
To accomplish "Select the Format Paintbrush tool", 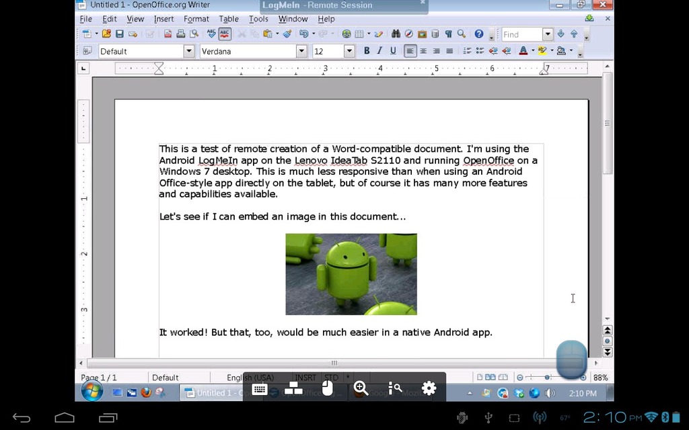I will click(287, 34).
